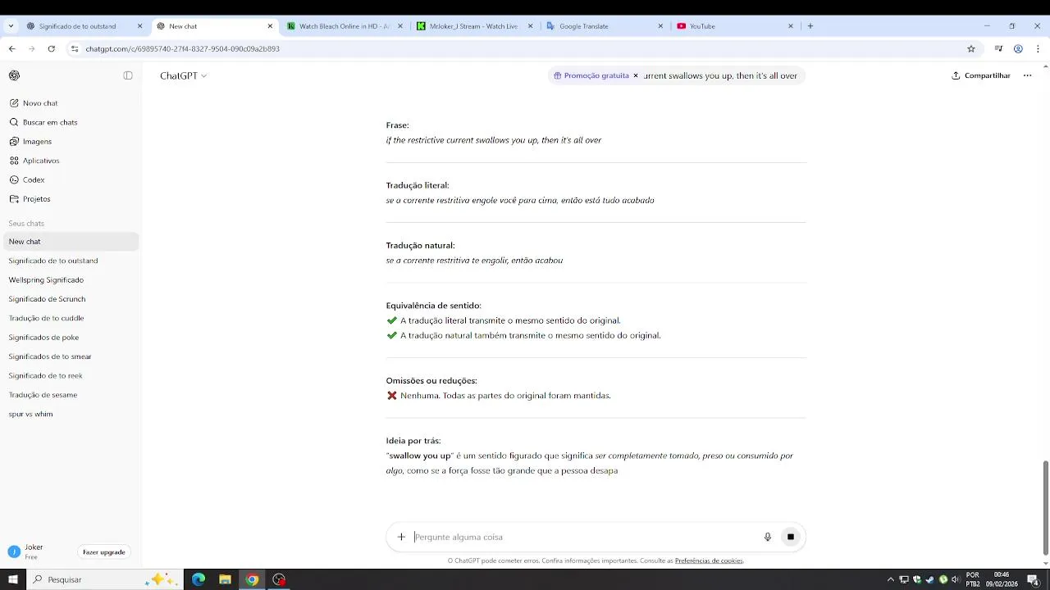Open the red recorder app in taskbar

point(279,579)
